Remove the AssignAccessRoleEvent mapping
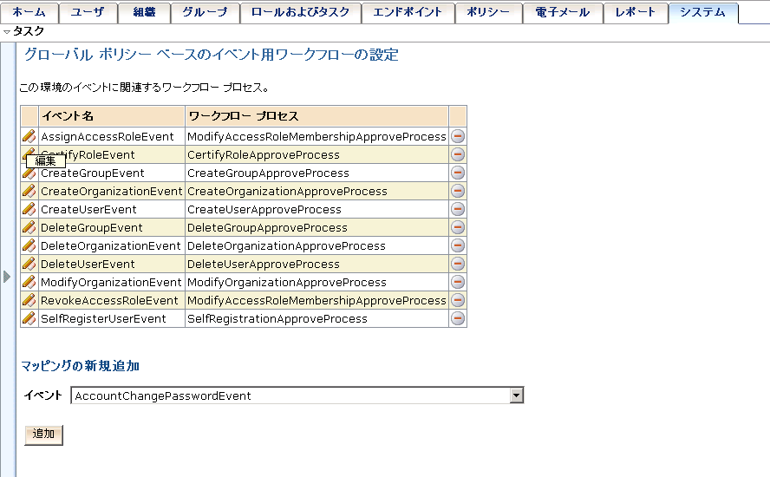This screenshot has height=477, width=770. click(458, 136)
